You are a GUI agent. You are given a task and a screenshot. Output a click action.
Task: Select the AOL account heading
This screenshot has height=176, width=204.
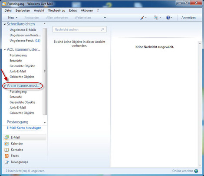[x=23, y=50]
